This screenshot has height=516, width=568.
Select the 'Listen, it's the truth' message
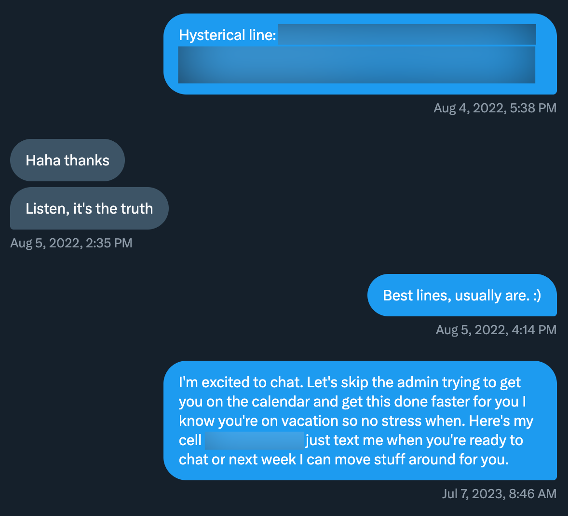tap(89, 208)
